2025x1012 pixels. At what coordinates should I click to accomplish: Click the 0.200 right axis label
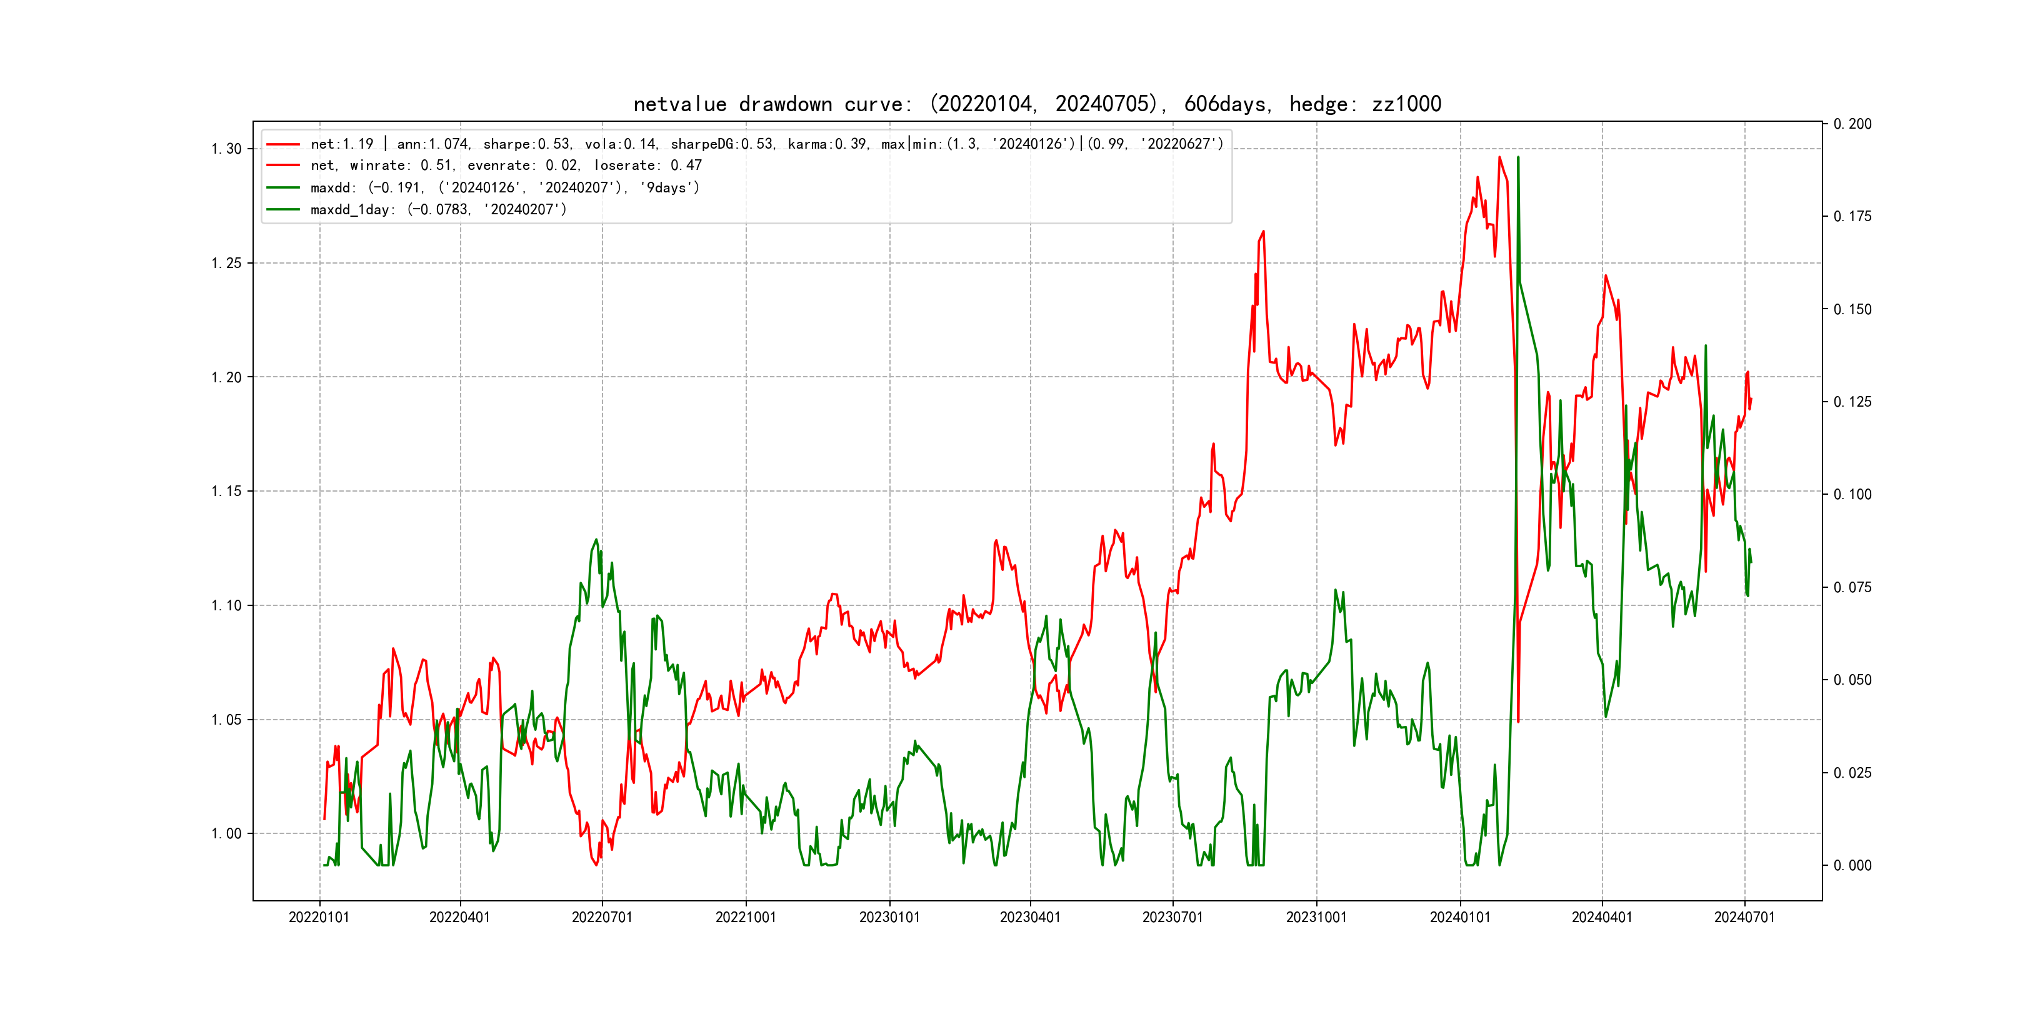click(x=1852, y=124)
